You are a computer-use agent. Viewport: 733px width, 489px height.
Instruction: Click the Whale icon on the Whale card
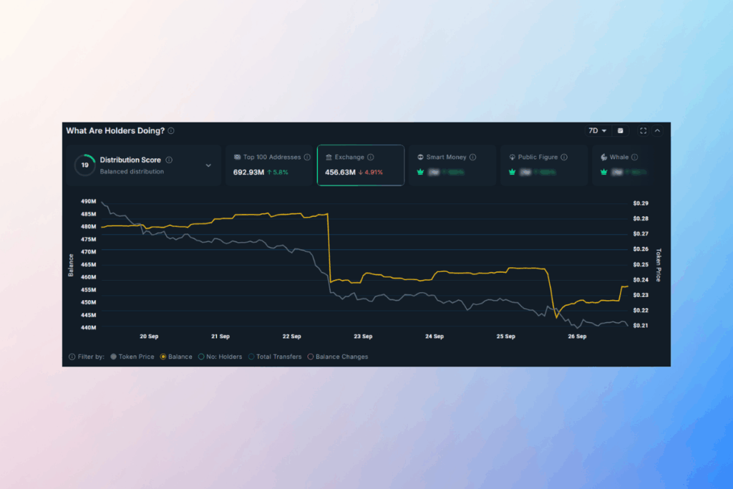click(603, 157)
